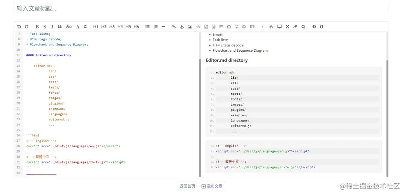Insert a hyperlink
The height and width of the screenshot is (196, 406).
click(174, 27)
